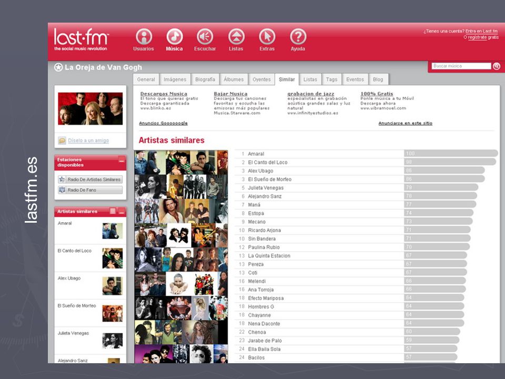The width and height of the screenshot is (505, 379).
Task: Switch Artistas similares sidebar list view
Action: 113,211
